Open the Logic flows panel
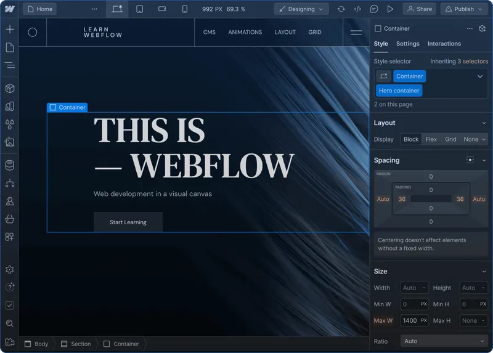Image resolution: width=493 pixels, height=353 pixels. [x=10, y=183]
